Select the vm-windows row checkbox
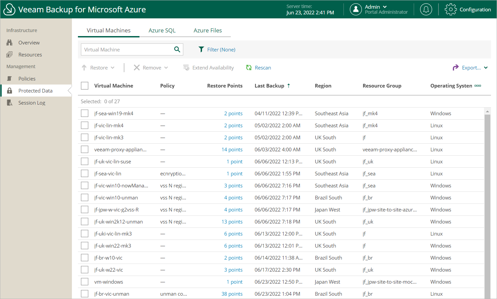Screen dimensions: 497x299 85,282
